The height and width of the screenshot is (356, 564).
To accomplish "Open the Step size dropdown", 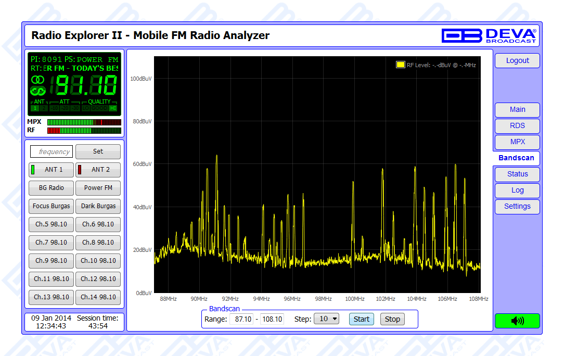I will 326,319.
